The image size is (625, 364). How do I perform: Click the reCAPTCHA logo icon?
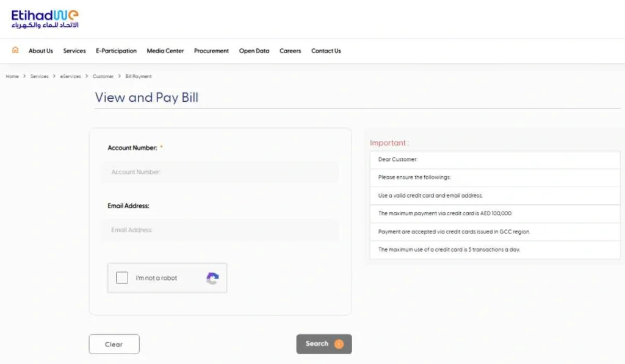click(x=212, y=278)
